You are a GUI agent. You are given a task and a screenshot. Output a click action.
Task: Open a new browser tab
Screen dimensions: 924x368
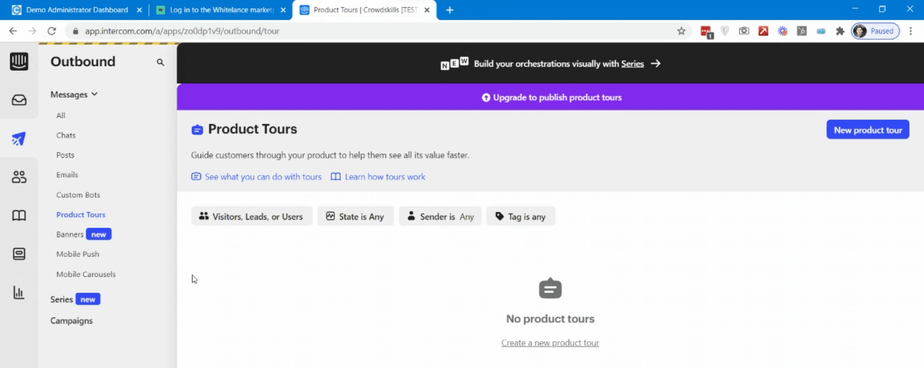449,10
